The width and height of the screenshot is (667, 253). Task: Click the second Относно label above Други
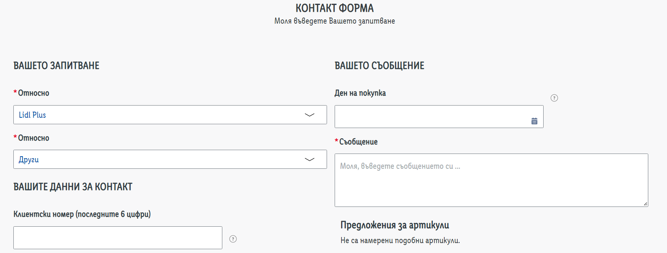click(34, 138)
